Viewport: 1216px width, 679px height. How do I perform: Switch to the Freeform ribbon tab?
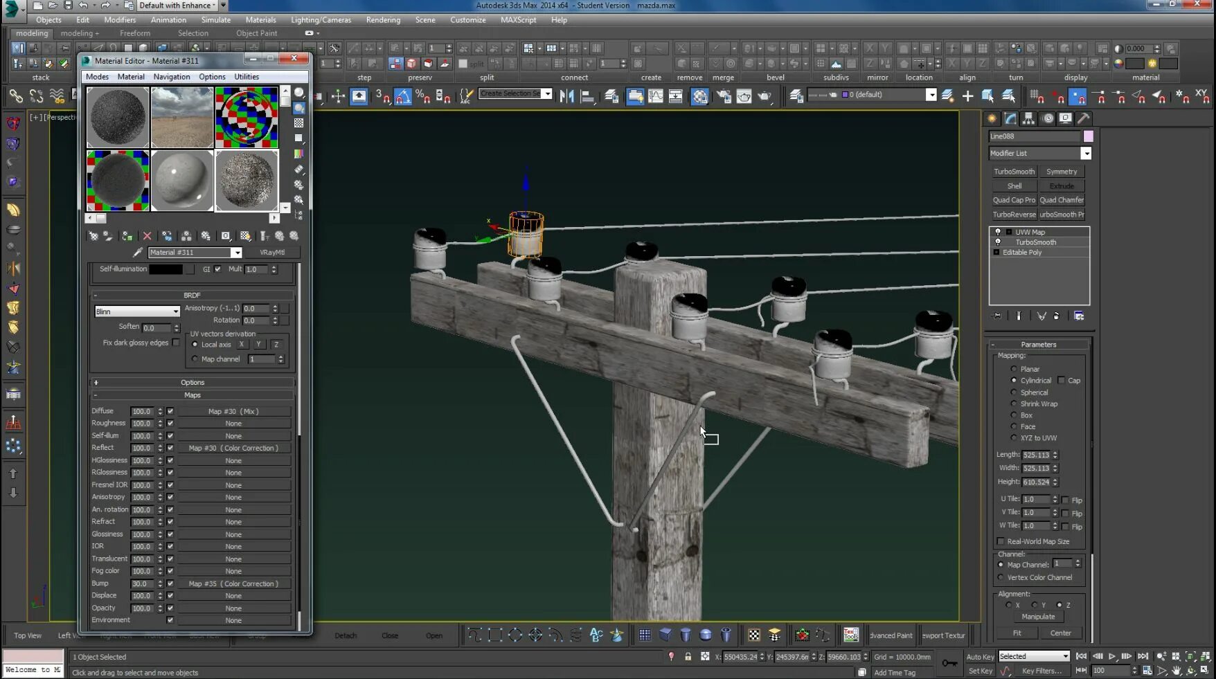[135, 33]
